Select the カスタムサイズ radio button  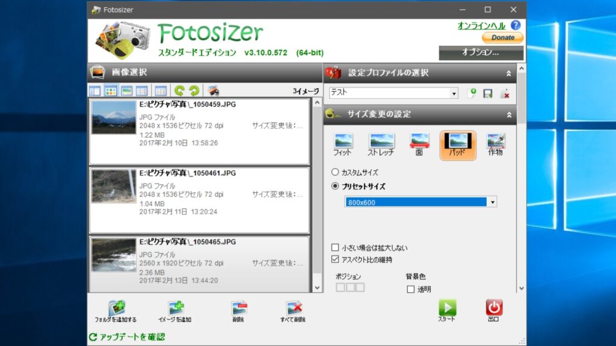click(335, 172)
